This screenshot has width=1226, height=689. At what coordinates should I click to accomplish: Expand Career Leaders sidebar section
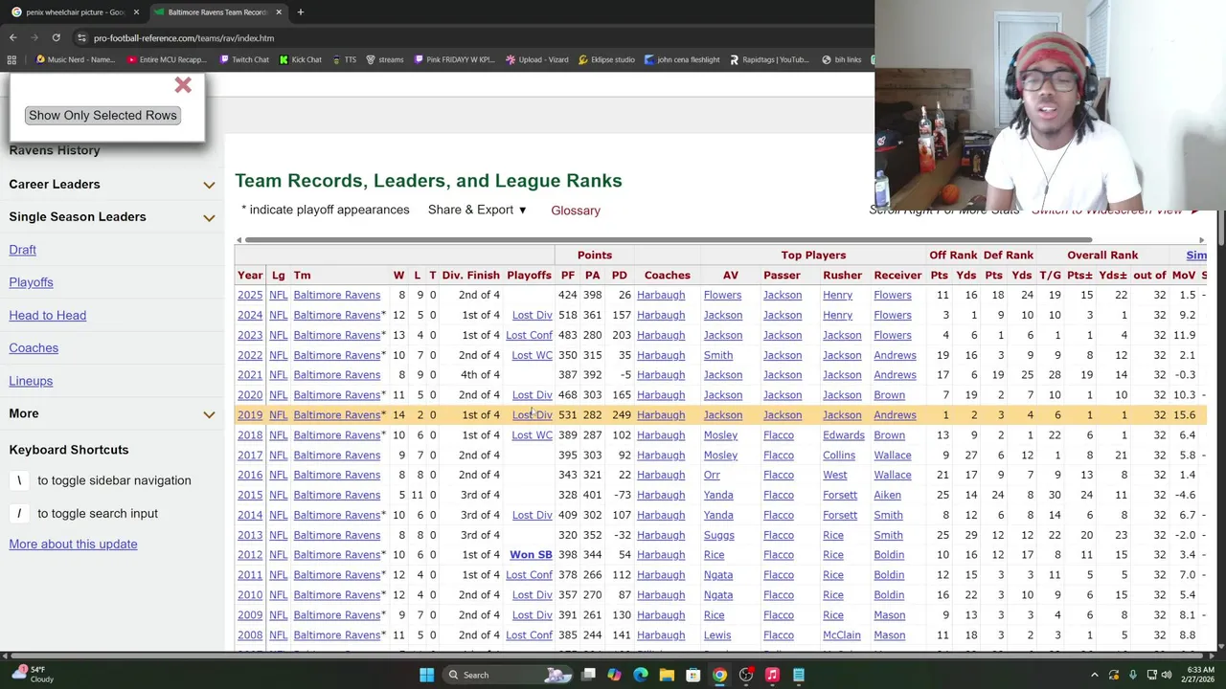coord(209,185)
